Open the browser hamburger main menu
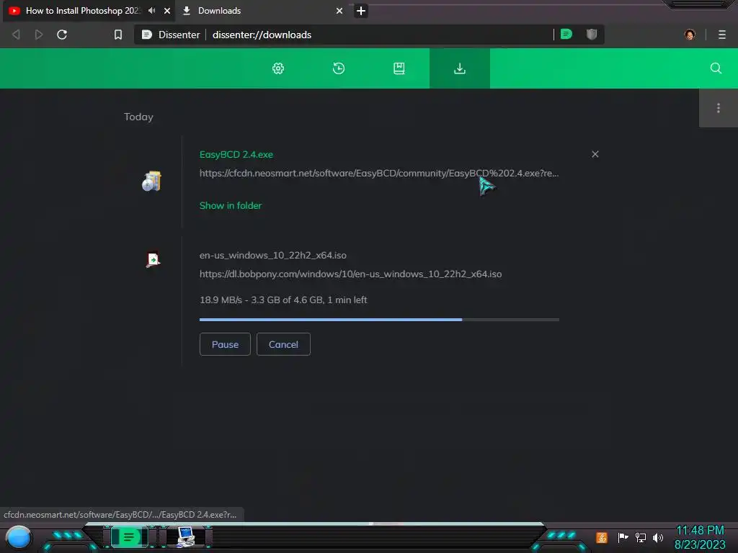 (x=722, y=35)
